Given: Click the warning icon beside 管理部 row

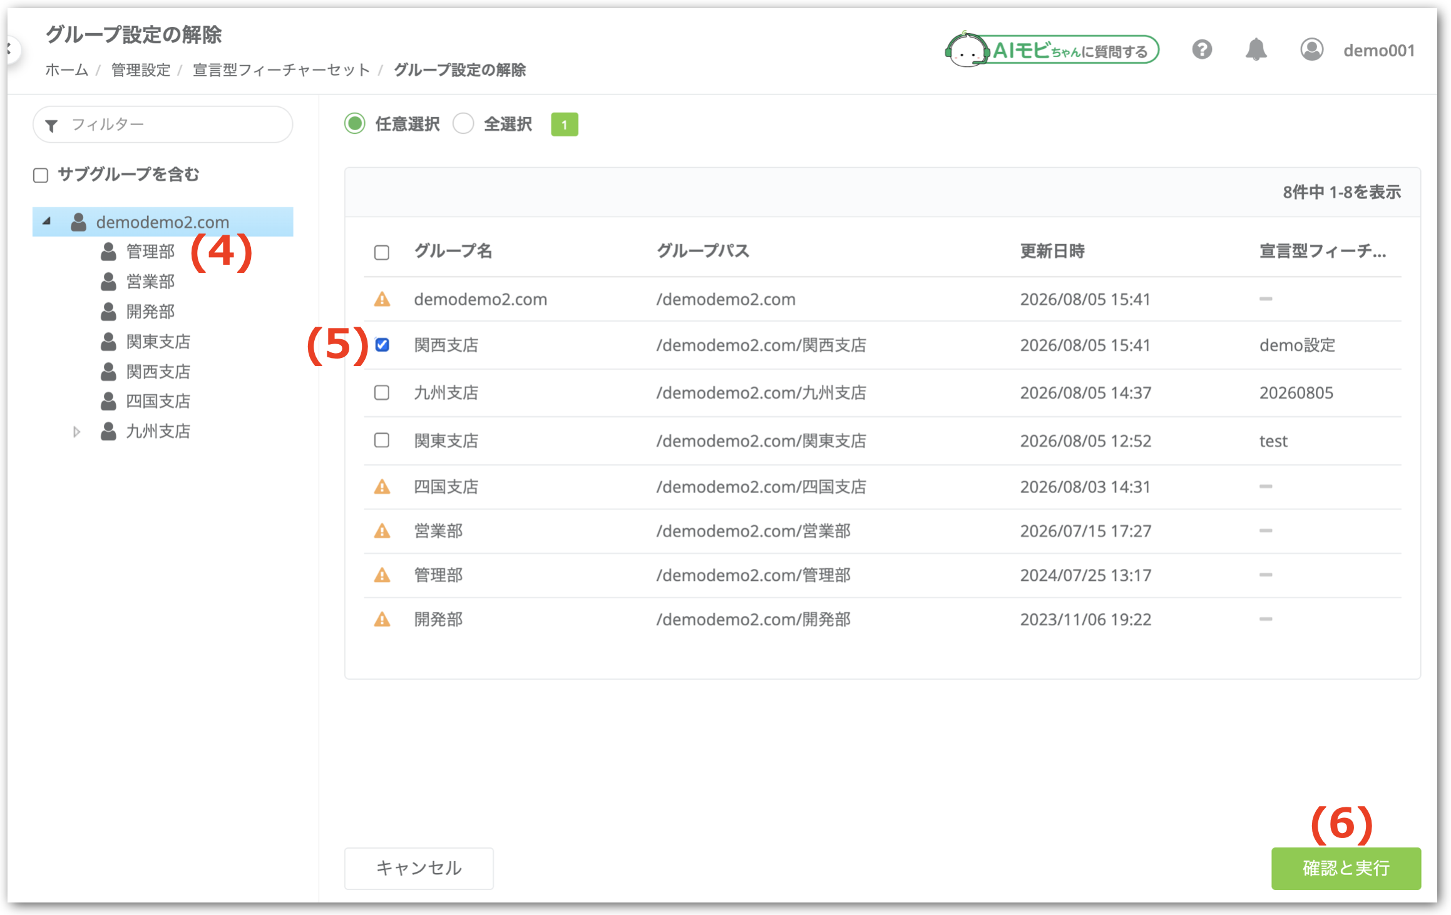Looking at the screenshot, I should point(382,575).
